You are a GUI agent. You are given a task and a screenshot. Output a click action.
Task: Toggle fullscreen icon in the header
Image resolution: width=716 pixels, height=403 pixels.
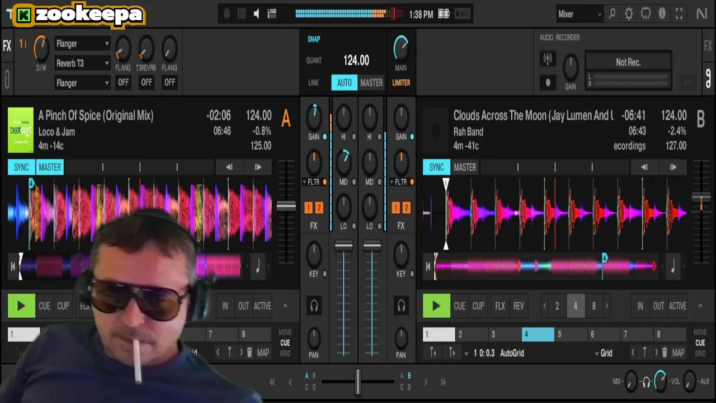tap(679, 14)
